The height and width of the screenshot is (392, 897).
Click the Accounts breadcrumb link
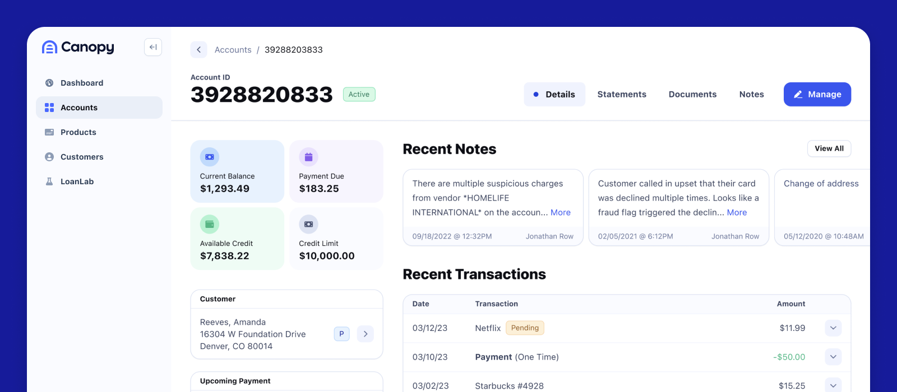233,50
